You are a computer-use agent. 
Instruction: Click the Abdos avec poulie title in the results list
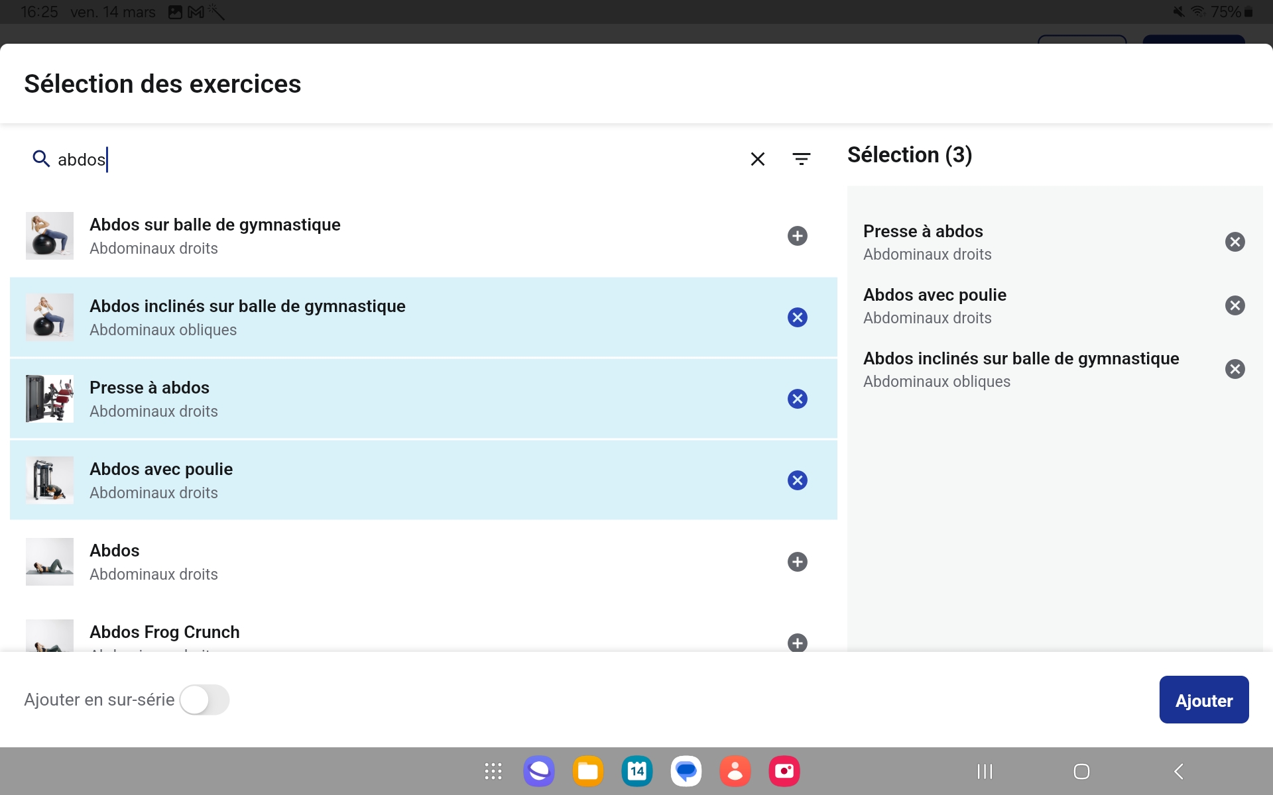[161, 469]
